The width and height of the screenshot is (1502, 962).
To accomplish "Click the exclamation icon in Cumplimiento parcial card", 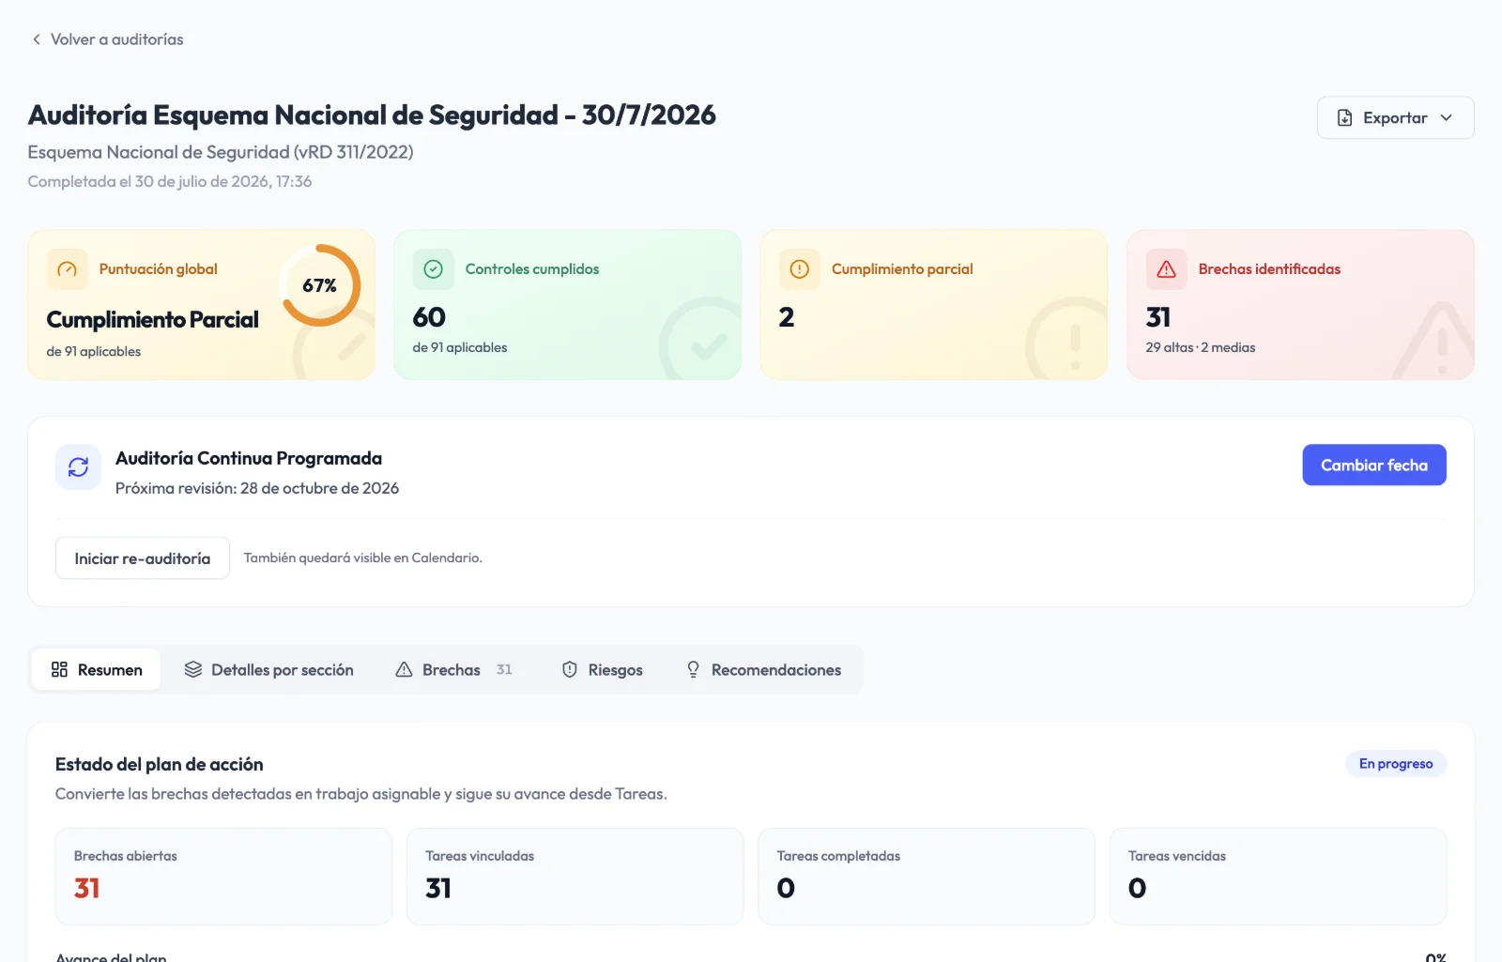I will click(x=799, y=269).
